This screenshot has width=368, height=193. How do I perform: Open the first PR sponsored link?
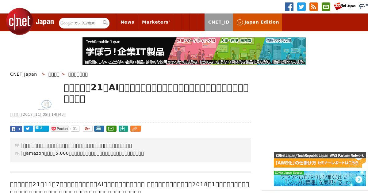[78, 146]
